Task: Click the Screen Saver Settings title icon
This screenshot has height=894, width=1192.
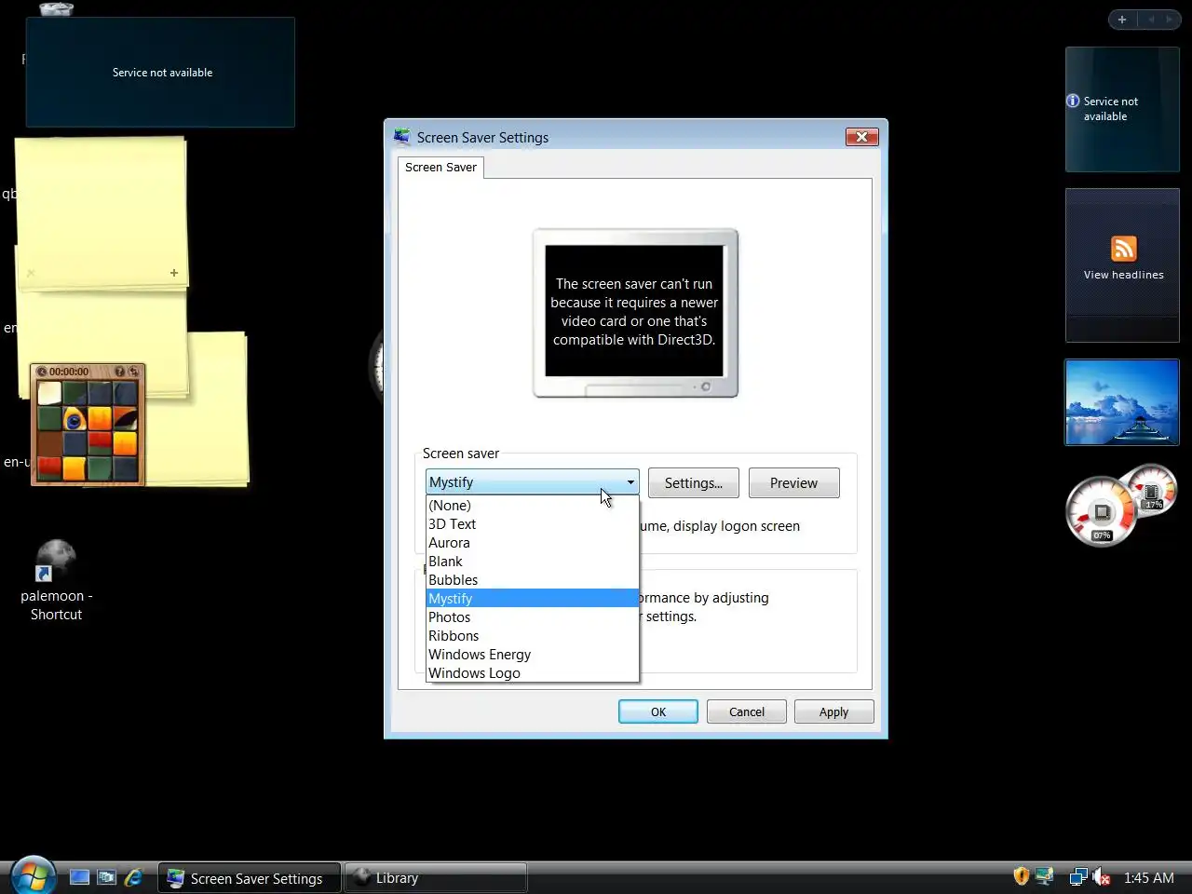Action: 402,137
